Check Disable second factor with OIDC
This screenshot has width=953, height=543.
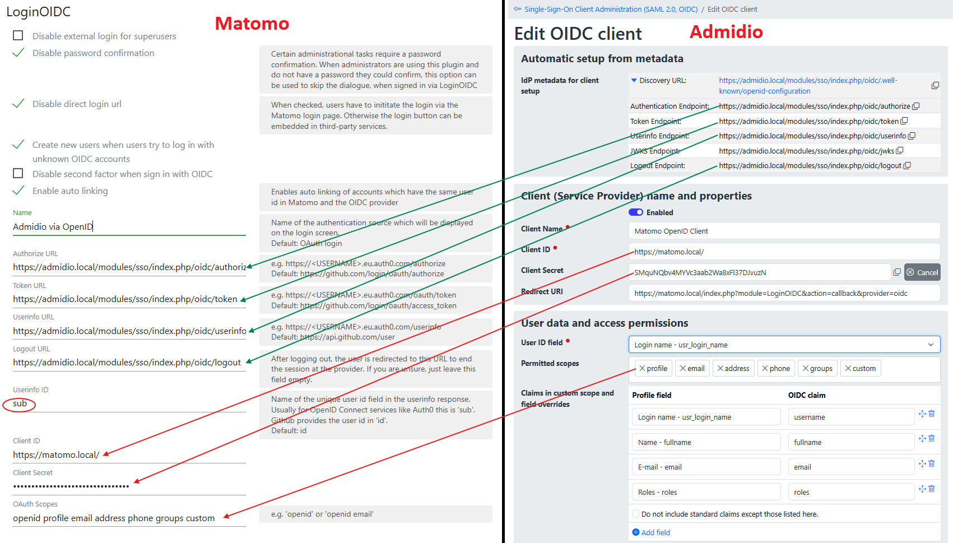(x=18, y=174)
